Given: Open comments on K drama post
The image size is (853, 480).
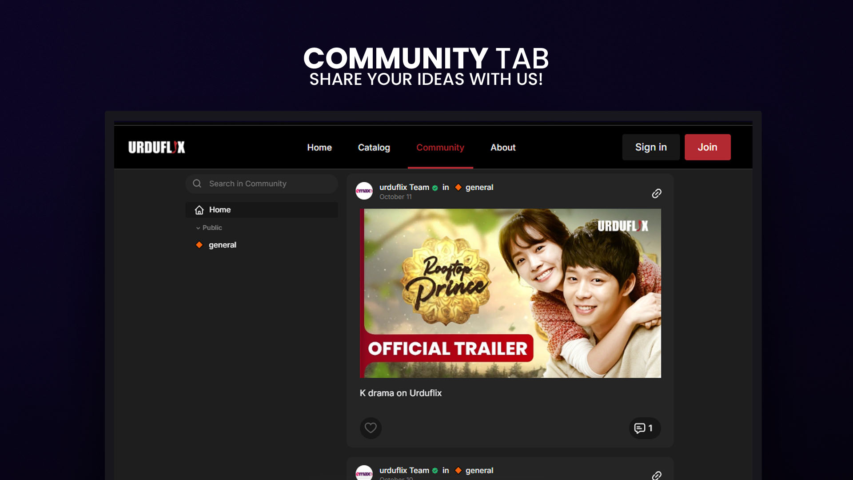Looking at the screenshot, I should pyautogui.click(x=645, y=428).
